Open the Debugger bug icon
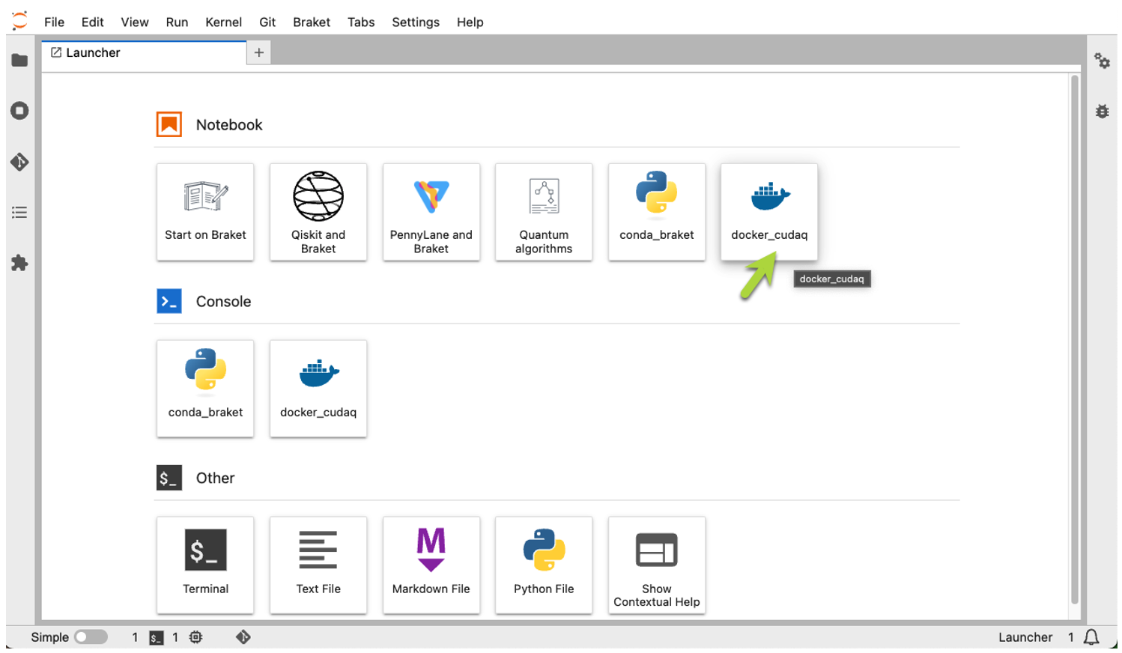This screenshot has width=1122, height=653. point(1102,112)
